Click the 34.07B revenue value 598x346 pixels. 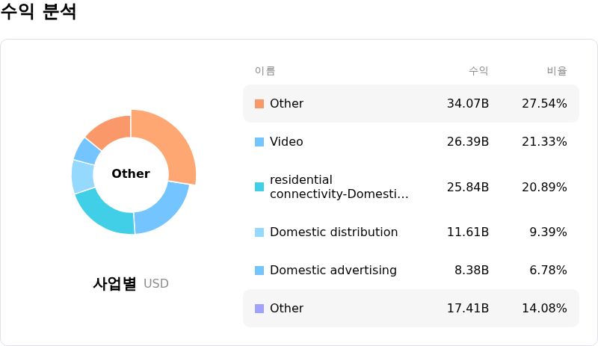coord(468,103)
